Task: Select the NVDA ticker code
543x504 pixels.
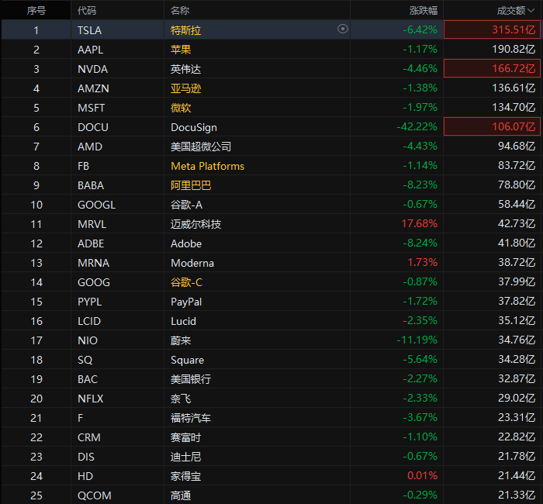Action: coord(92,69)
